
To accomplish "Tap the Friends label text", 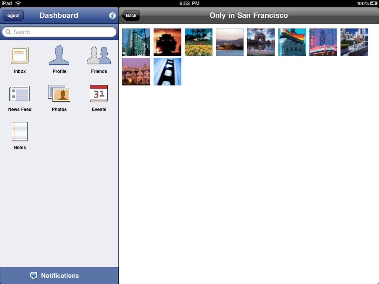I will coord(99,71).
